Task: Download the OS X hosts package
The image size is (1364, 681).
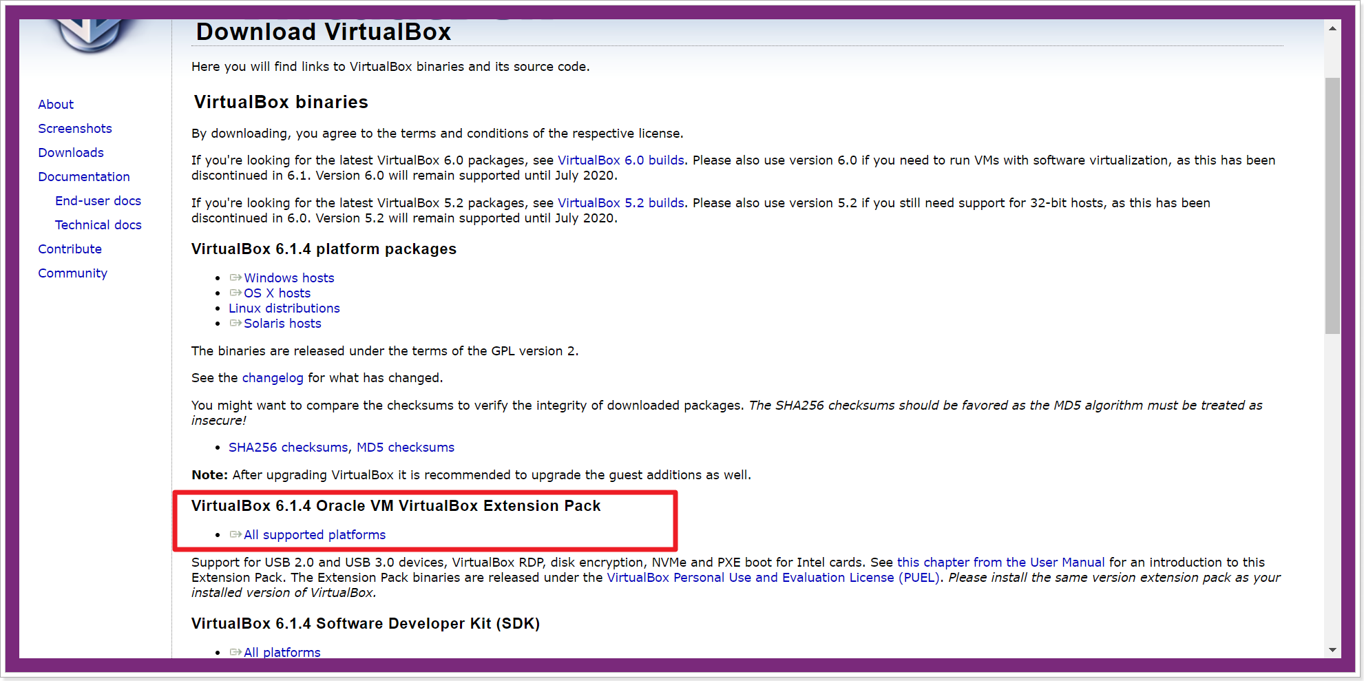Action: click(277, 293)
